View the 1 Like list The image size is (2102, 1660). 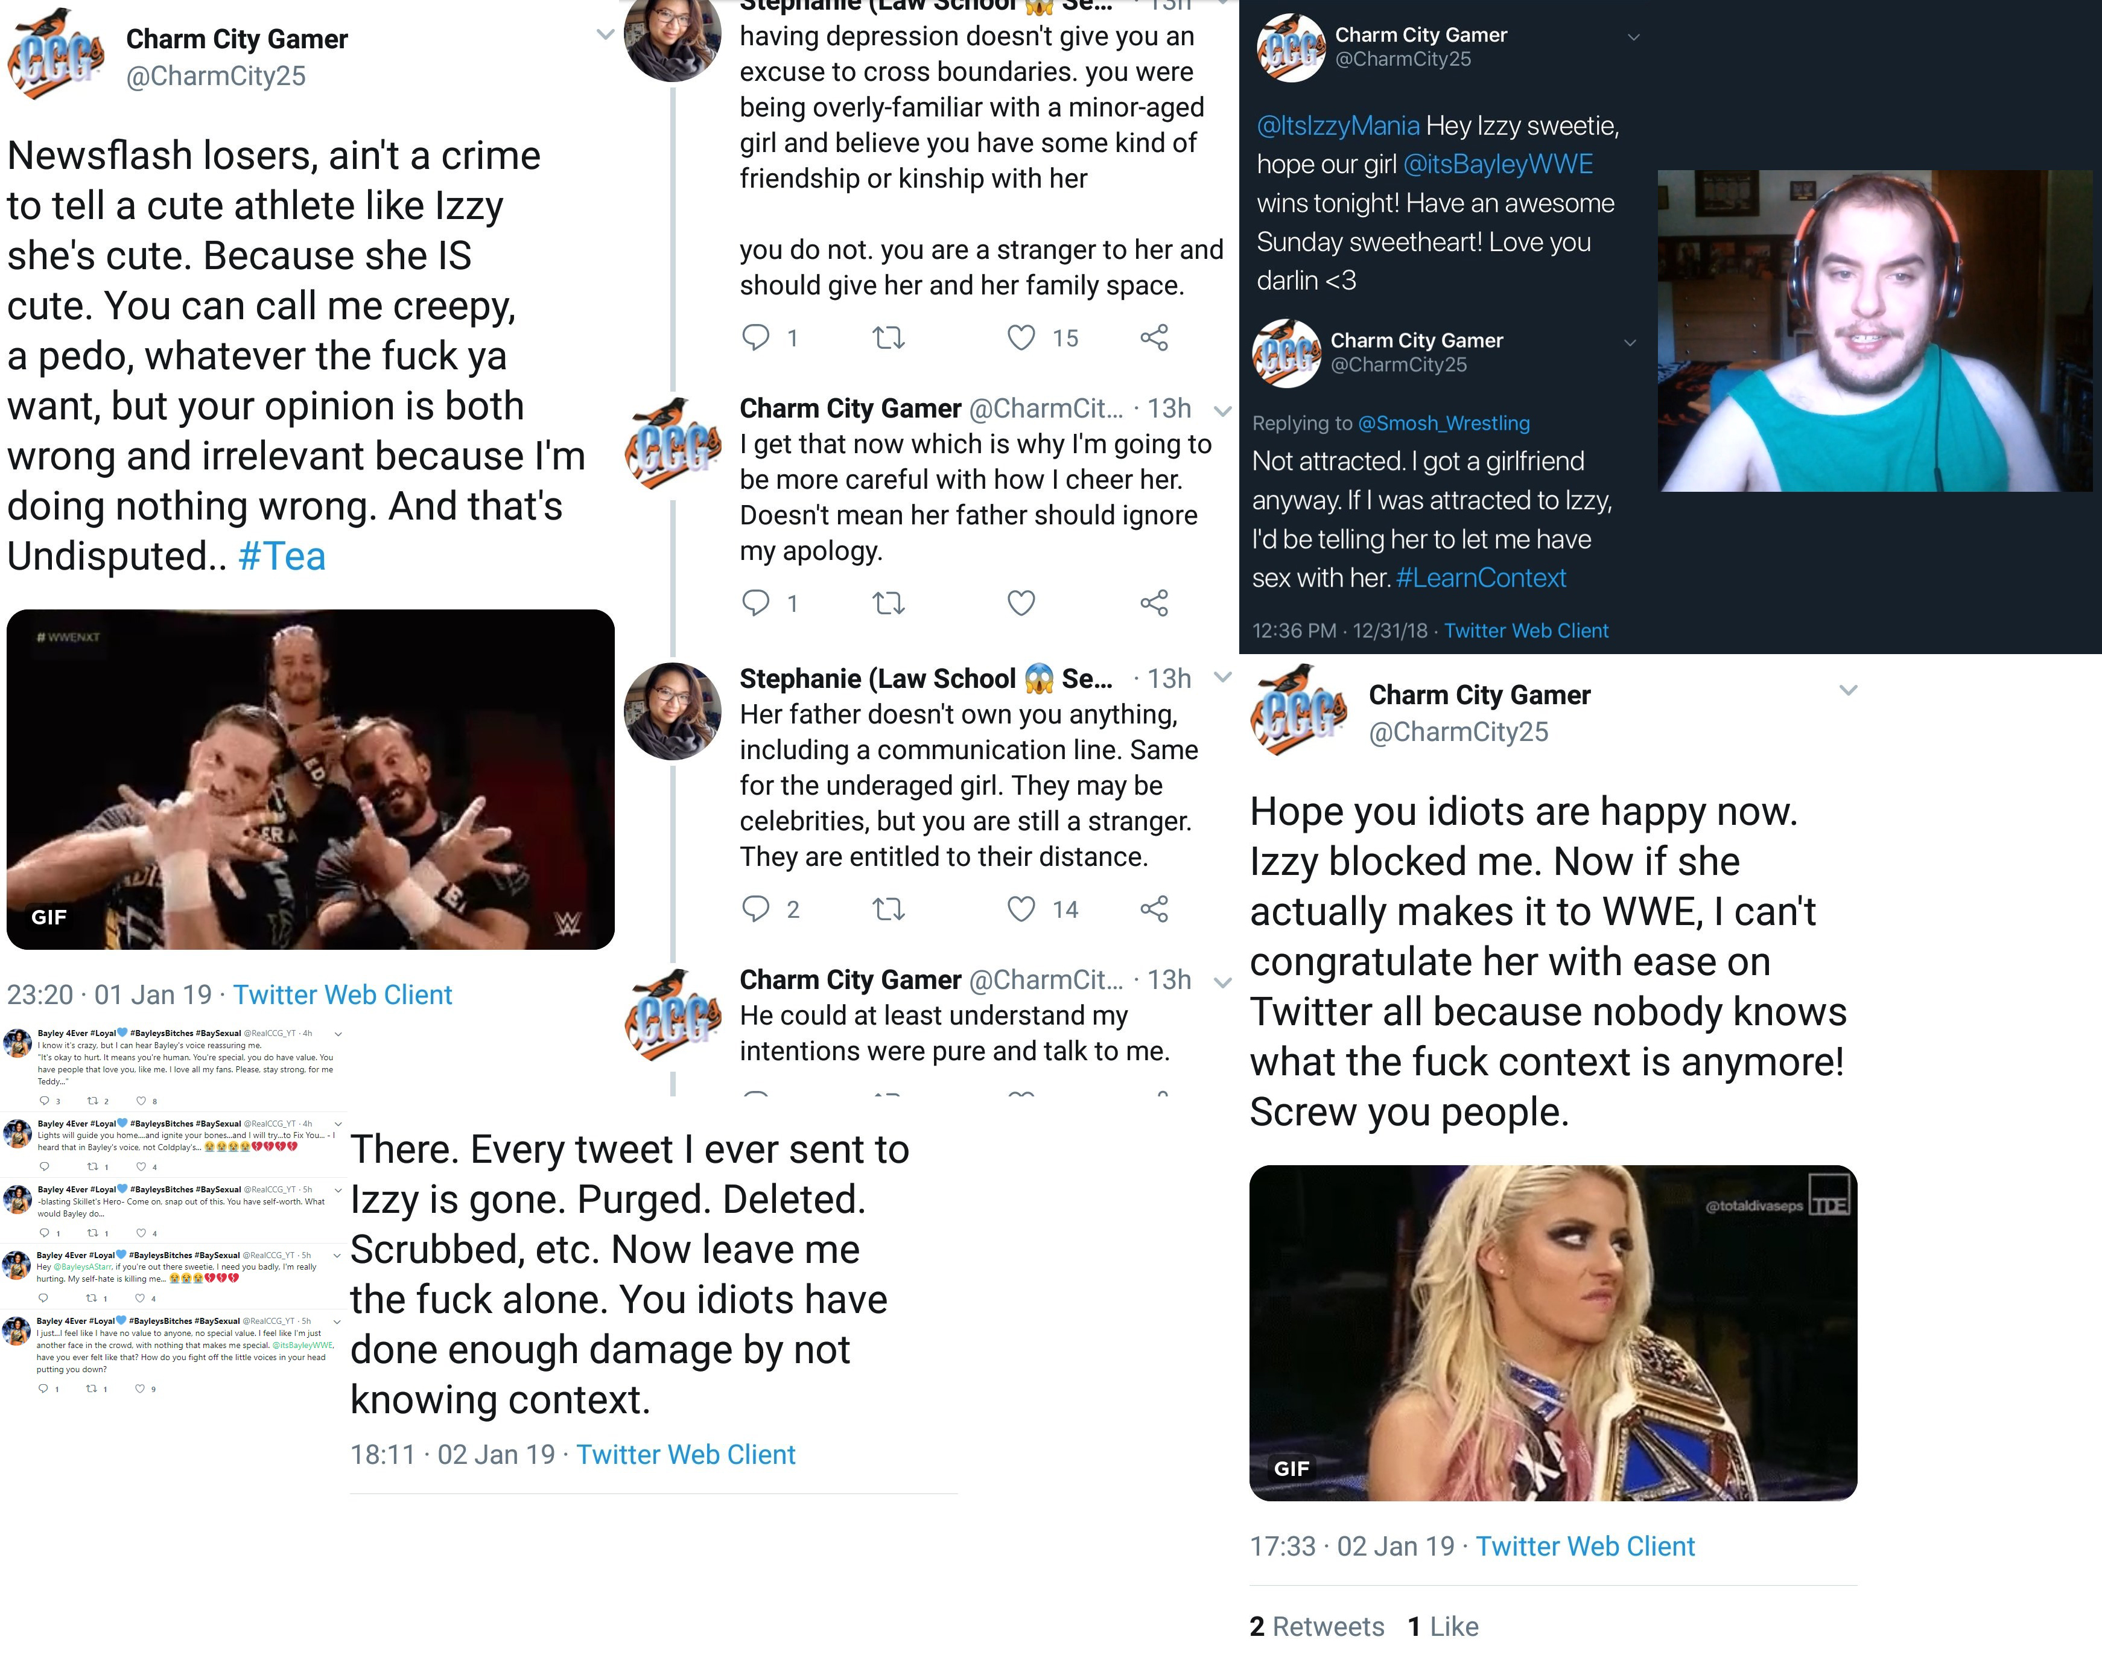click(x=1443, y=1627)
